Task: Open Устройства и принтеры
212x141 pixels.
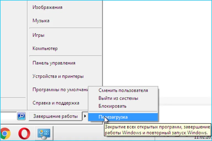Action: click(58, 76)
